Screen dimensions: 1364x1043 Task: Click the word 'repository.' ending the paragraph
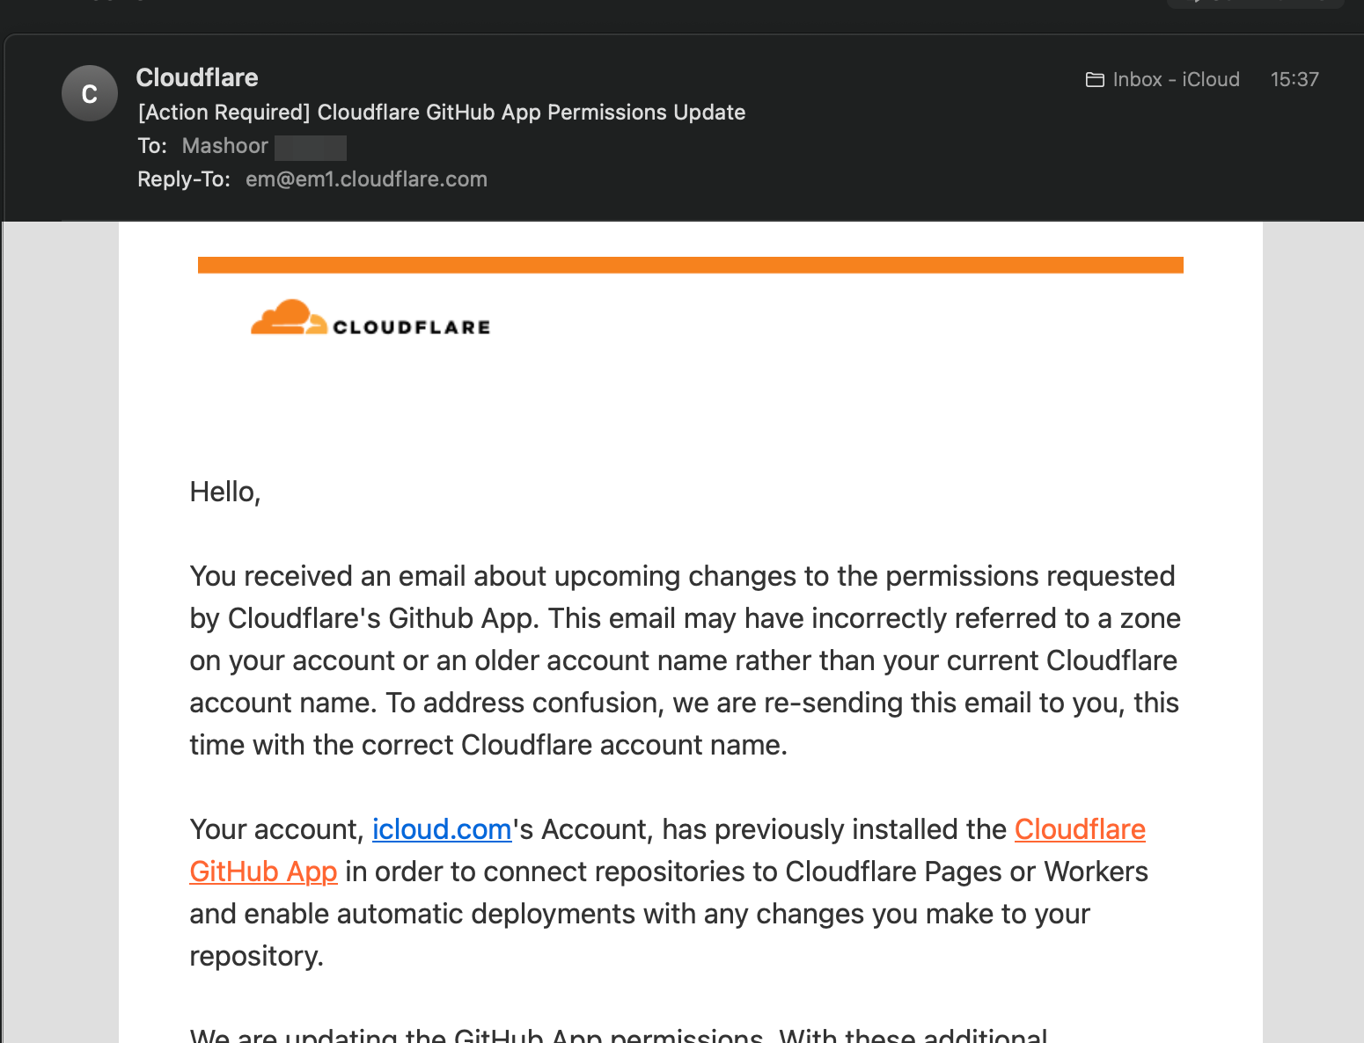point(257,956)
